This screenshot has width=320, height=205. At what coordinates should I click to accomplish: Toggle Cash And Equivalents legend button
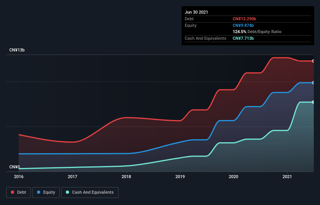90,193
